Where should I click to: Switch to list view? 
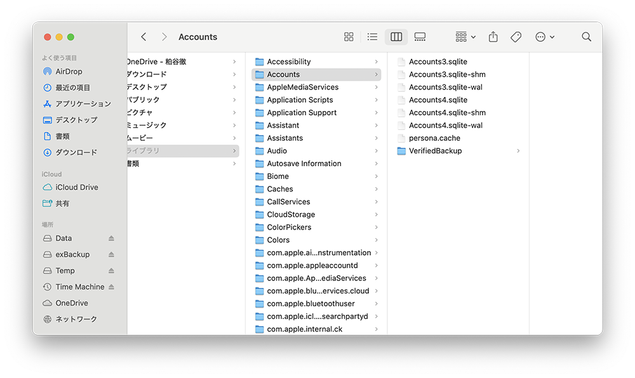pos(373,37)
